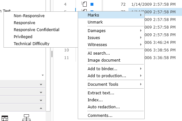Mark document as Responsive Confidential

40,30
